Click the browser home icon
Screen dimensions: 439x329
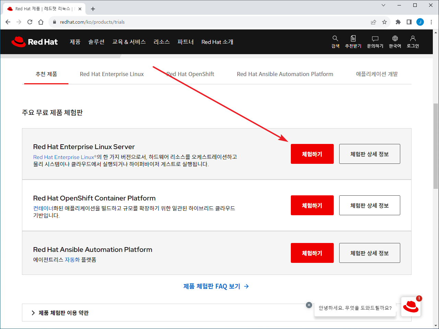(41, 22)
